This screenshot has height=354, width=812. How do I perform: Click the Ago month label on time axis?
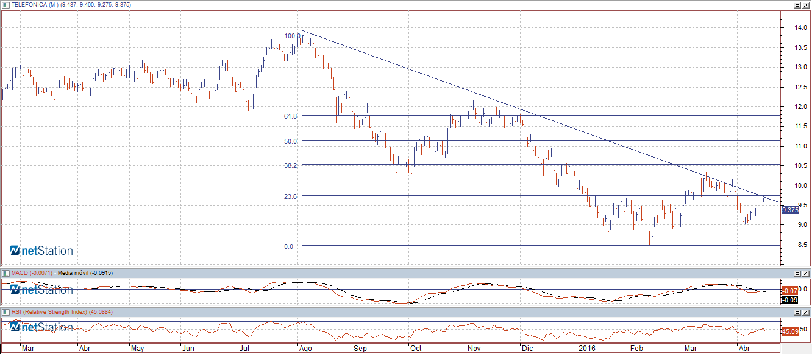click(x=305, y=349)
